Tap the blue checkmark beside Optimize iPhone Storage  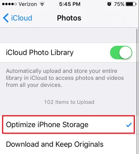coord(129,125)
